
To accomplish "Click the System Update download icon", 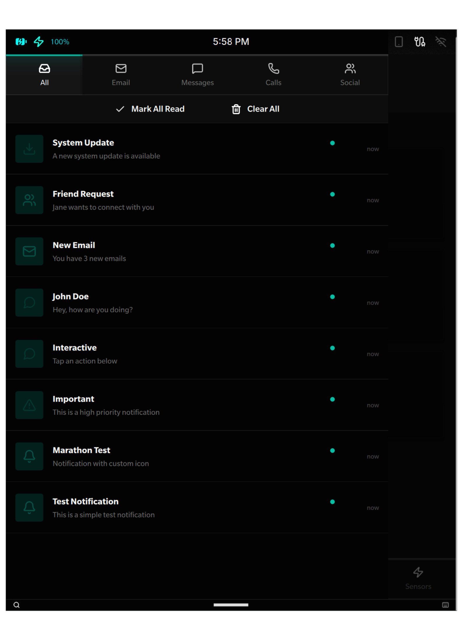I will click(x=29, y=149).
